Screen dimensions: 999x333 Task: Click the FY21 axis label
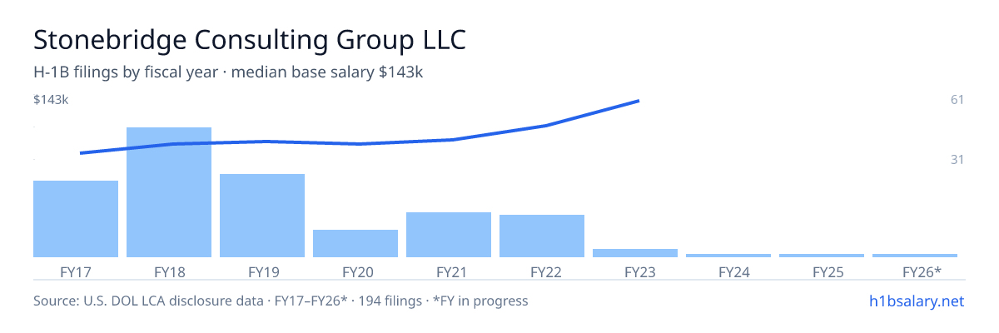449,271
